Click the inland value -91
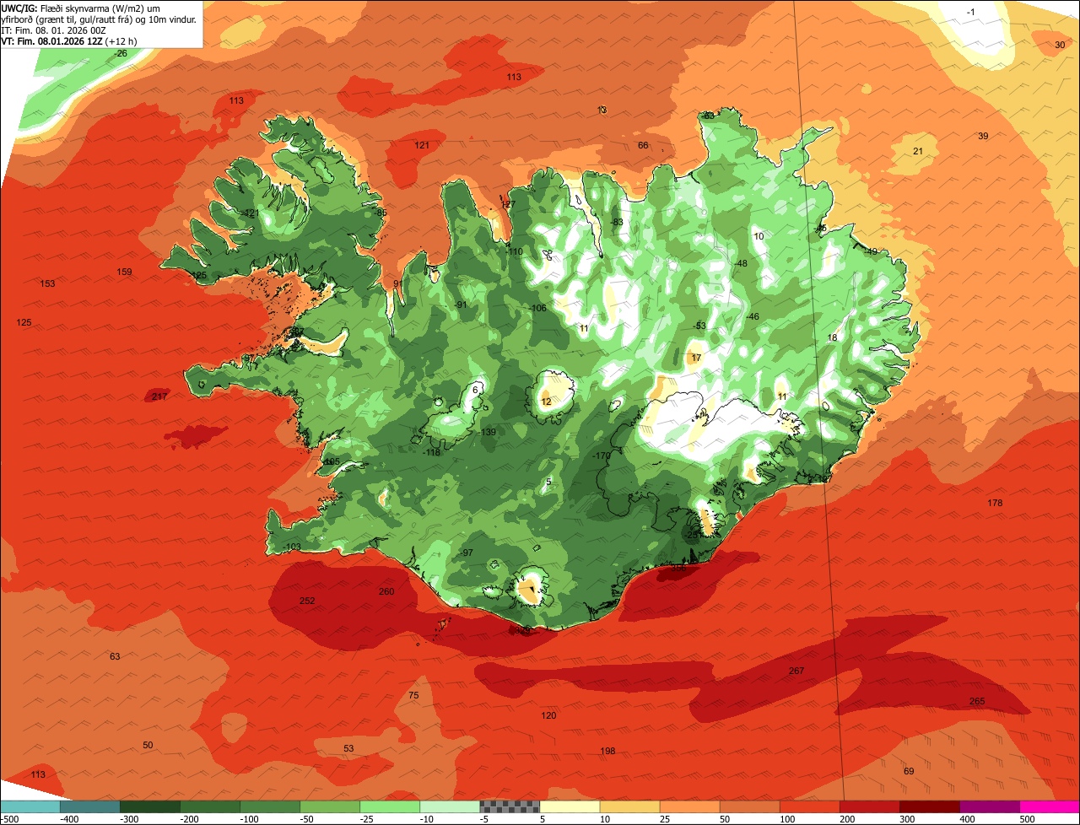Screen dimensions: 1080x825 460,305
